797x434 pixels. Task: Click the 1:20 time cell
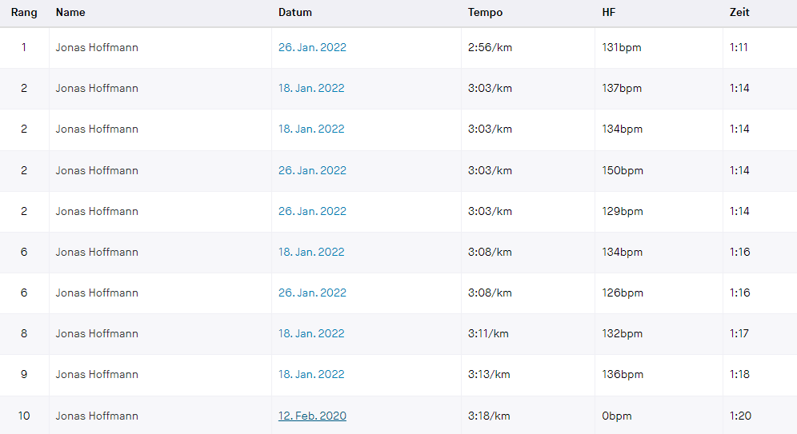click(740, 416)
